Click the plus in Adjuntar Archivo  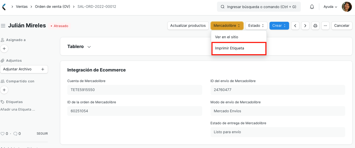point(43,69)
